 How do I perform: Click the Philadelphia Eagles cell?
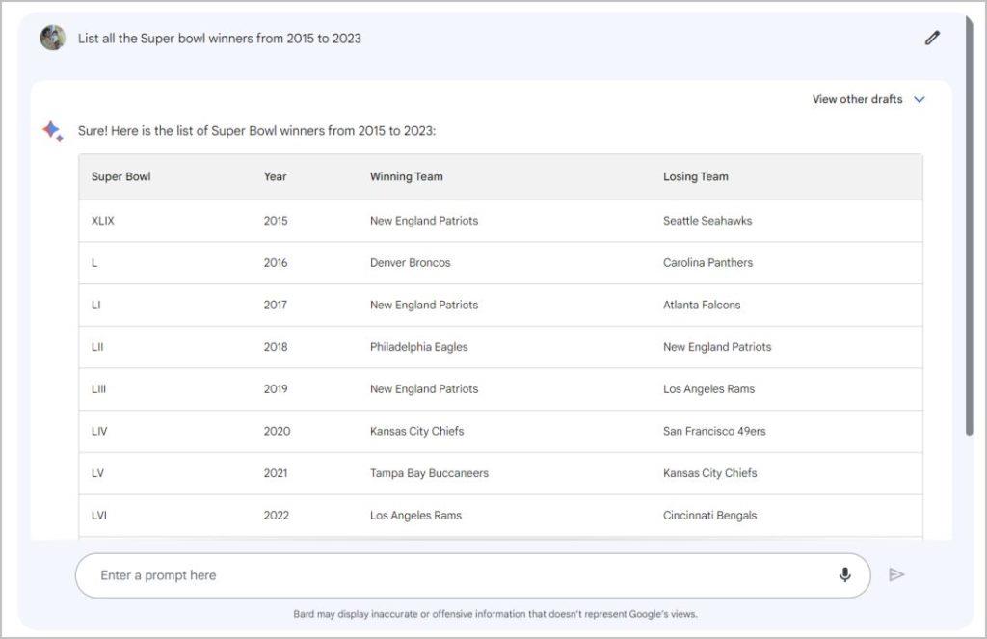click(x=419, y=347)
